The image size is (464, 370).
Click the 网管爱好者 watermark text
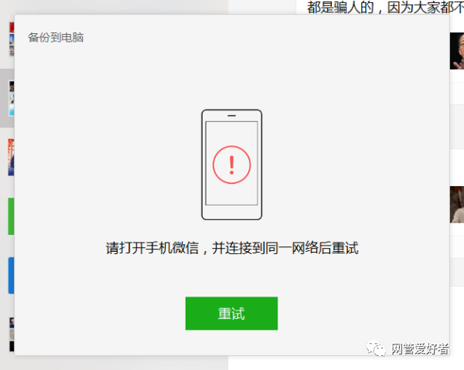pos(420,349)
